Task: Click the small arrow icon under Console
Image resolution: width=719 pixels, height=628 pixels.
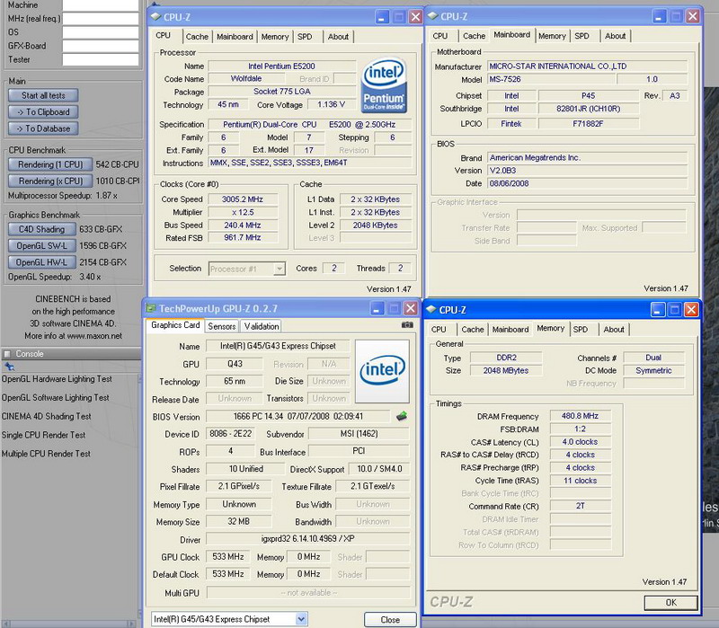Action: tap(9, 367)
